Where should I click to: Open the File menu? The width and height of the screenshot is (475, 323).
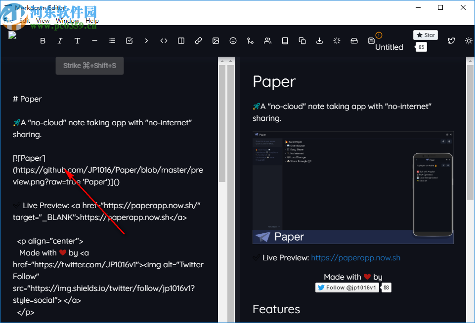click(x=8, y=21)
